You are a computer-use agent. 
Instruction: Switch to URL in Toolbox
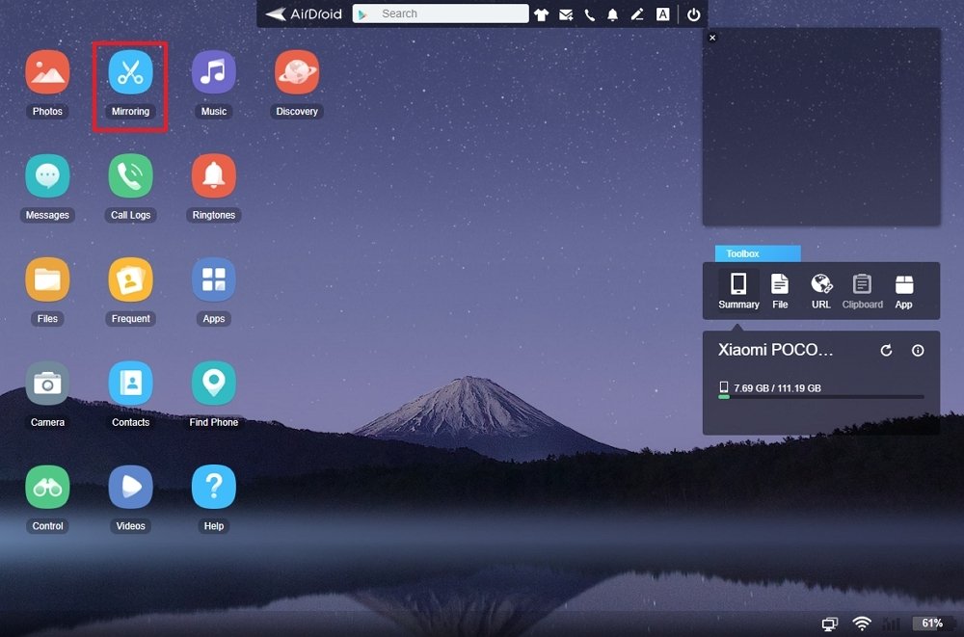[820, 291]
